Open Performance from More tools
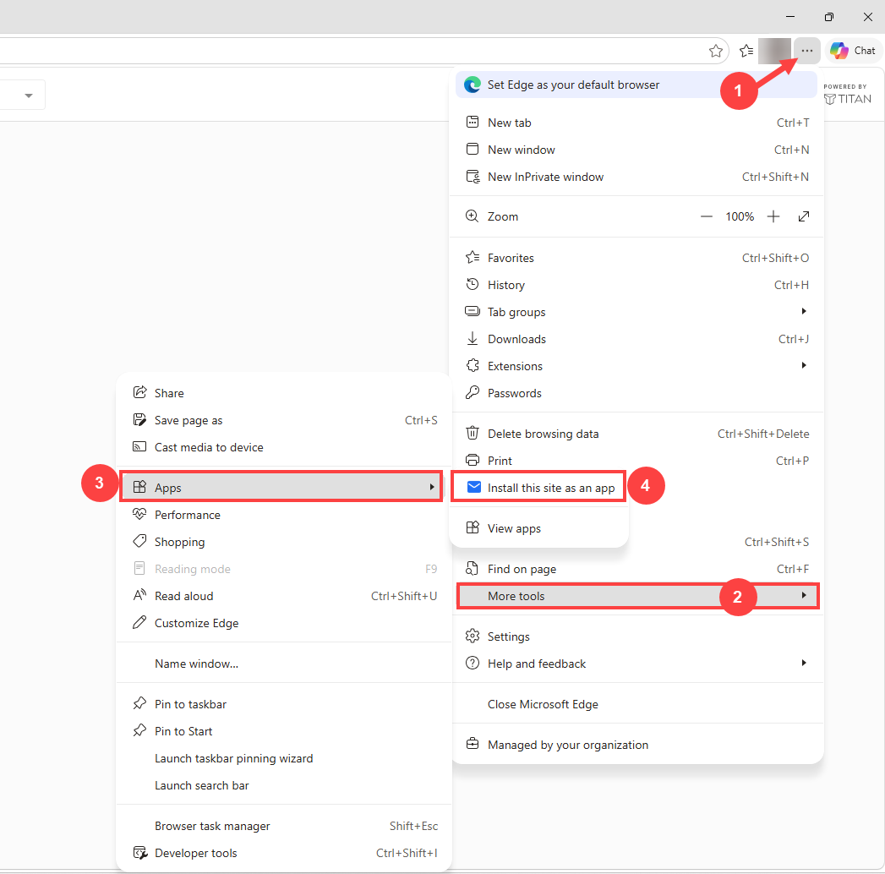The image size is (885, 874). pyautogui.click(x=284, y=515)
